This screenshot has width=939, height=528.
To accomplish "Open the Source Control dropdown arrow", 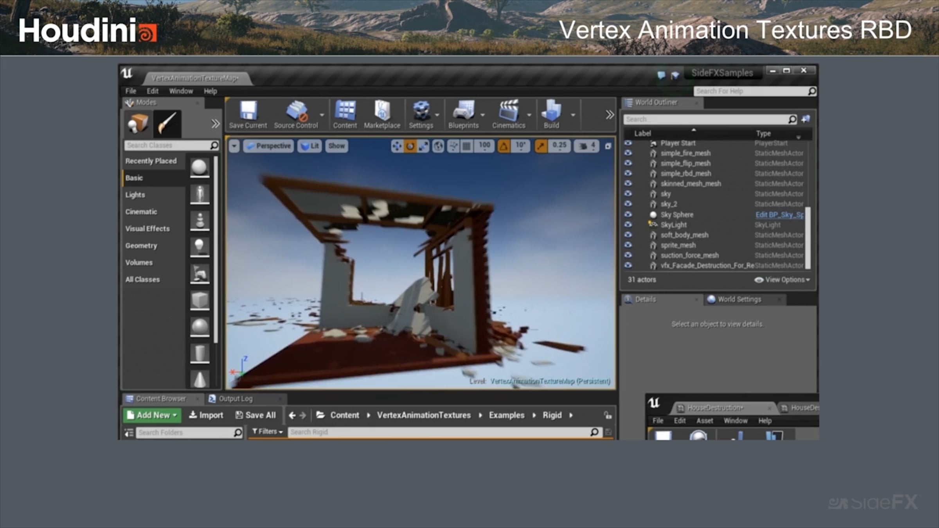I will click(322, 115).
